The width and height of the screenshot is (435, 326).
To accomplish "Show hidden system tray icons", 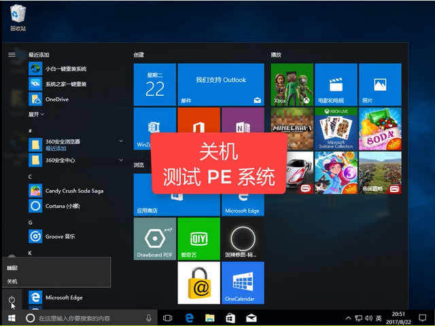I will [x=347, y=318].
